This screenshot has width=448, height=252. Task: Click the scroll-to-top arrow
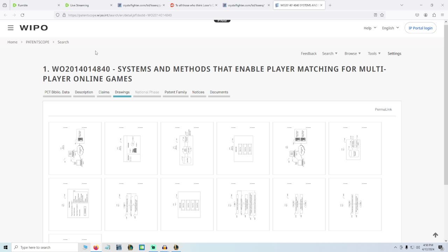coord(435,235)
